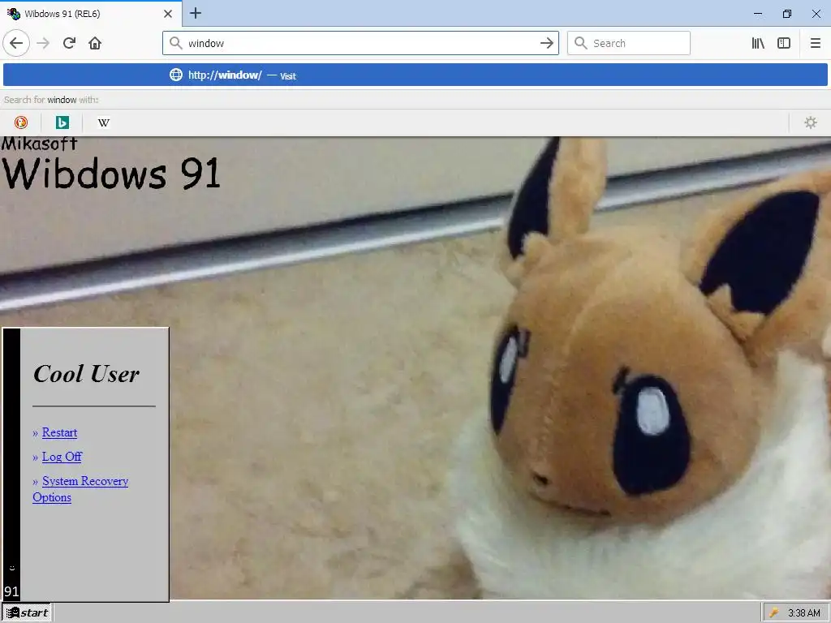Open the browser home page icon
Screen dimensions: 831x623
pos(95,43)
